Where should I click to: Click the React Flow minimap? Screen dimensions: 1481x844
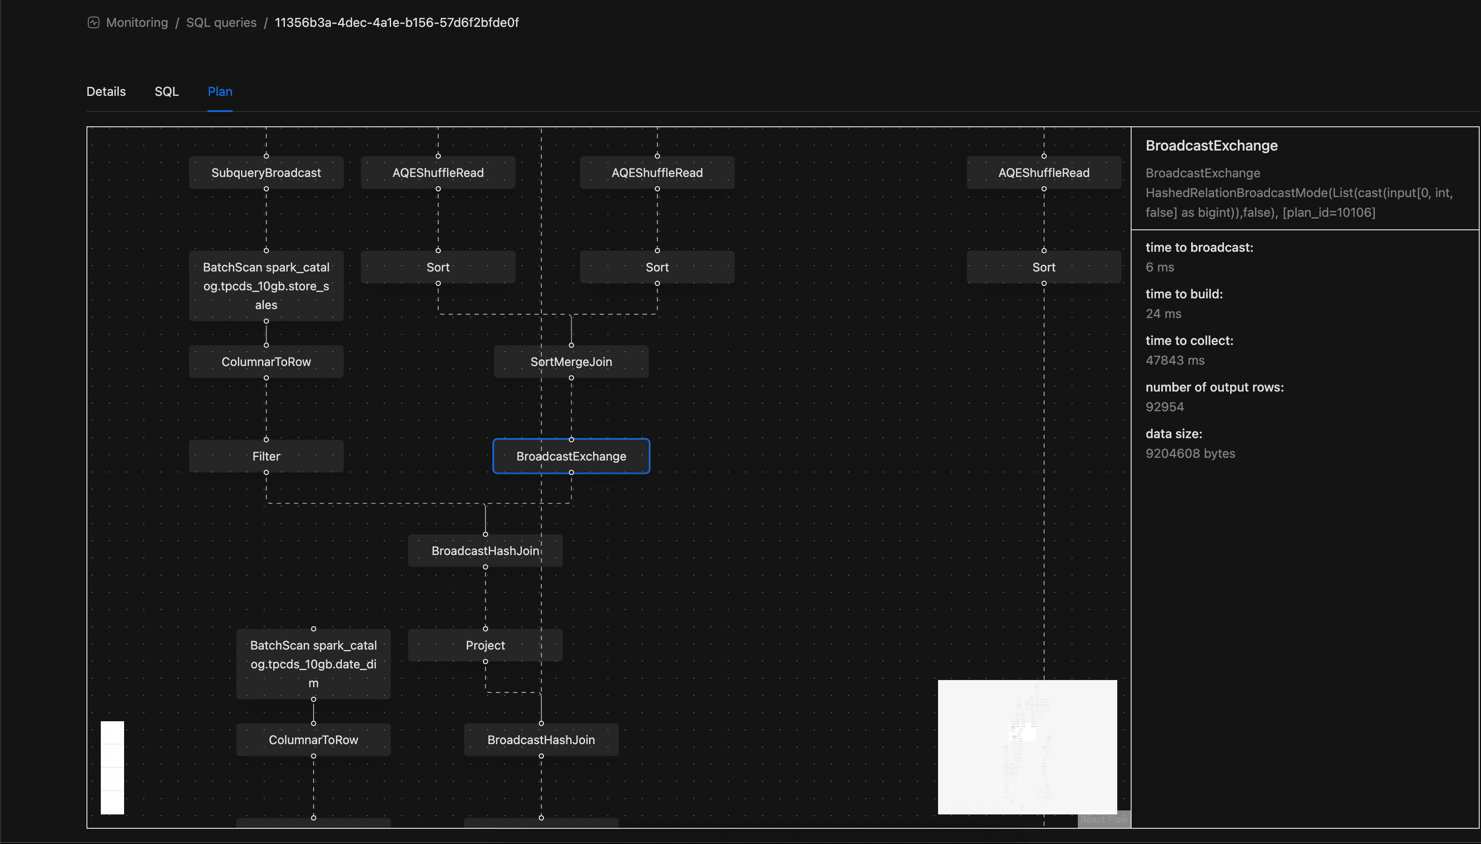(x=1027, y=747)
